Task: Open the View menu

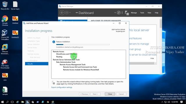Action: coord(149,13)
